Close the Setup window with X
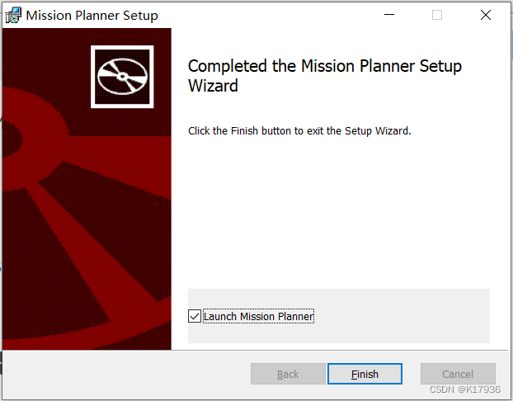The height and width of the screenshot is (401, 513). tap(486, 15)
